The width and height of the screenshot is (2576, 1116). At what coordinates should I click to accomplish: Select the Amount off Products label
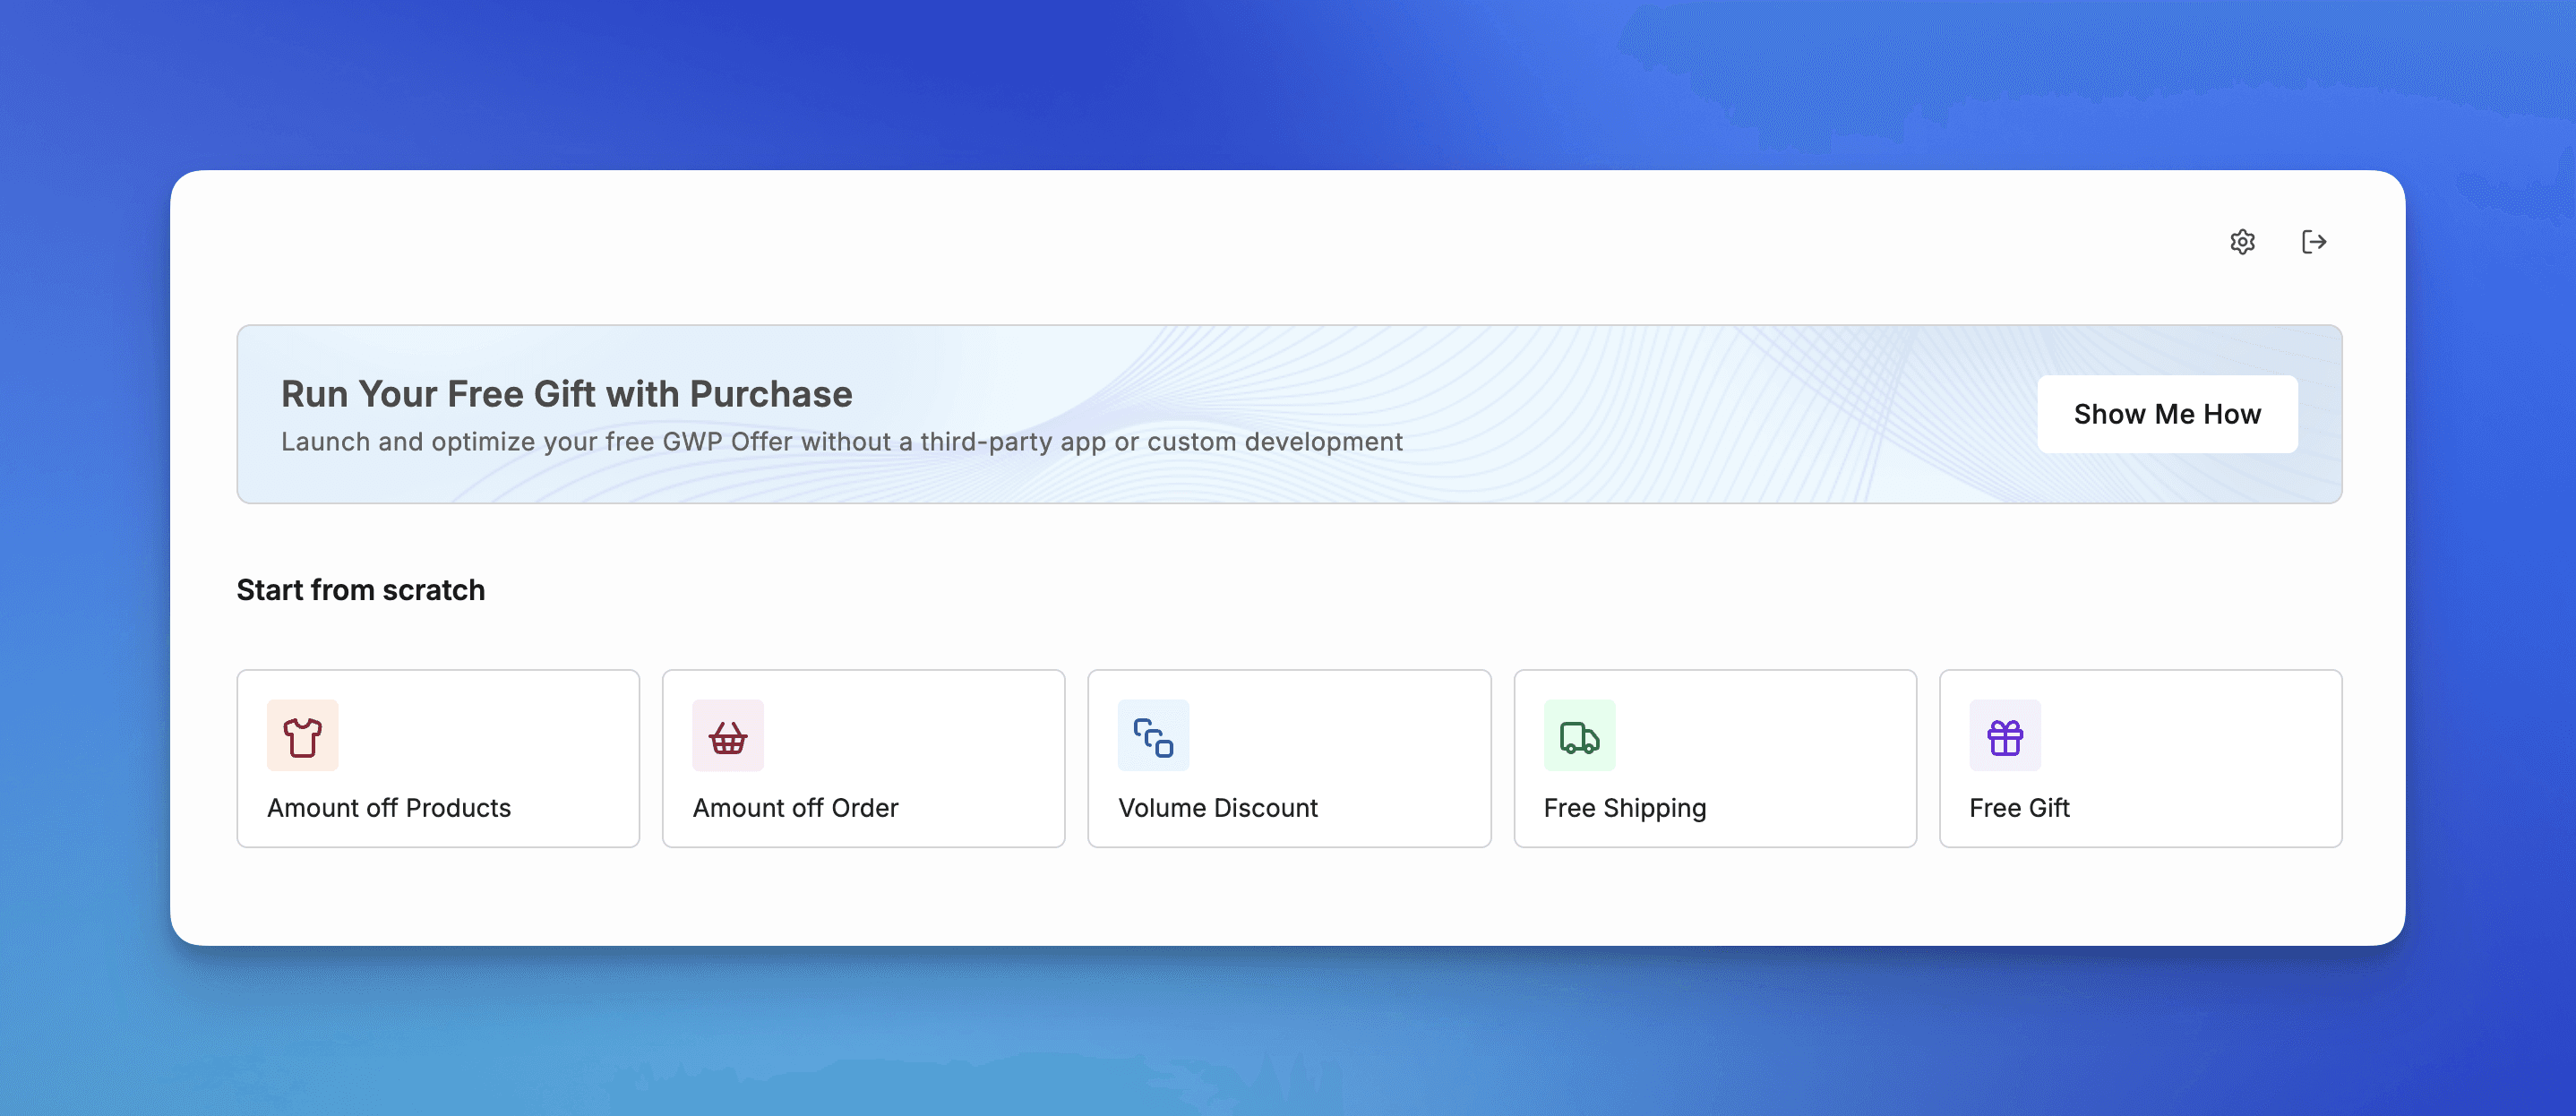click(388, 808)
